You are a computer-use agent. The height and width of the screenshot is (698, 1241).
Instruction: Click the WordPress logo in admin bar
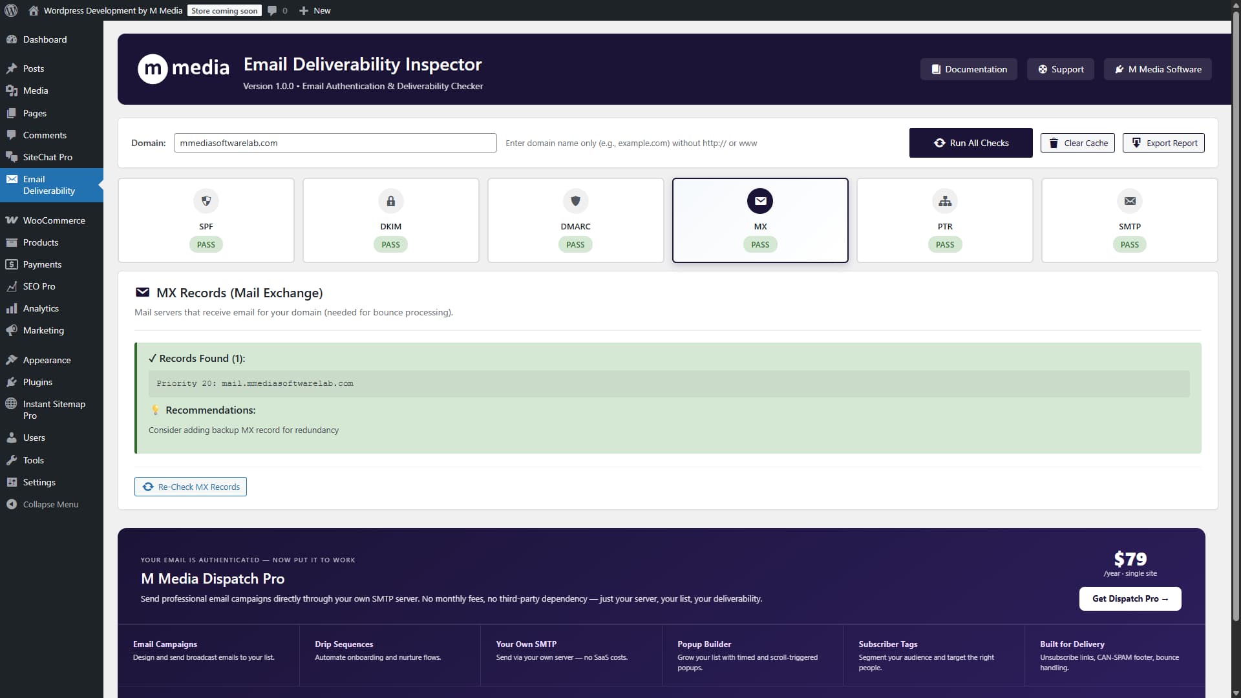(x=11, y=10)
